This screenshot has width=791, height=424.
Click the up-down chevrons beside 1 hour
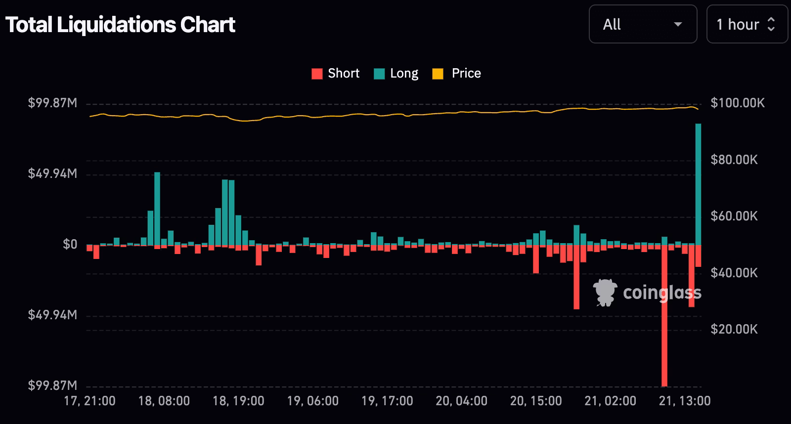coord(771,24)
